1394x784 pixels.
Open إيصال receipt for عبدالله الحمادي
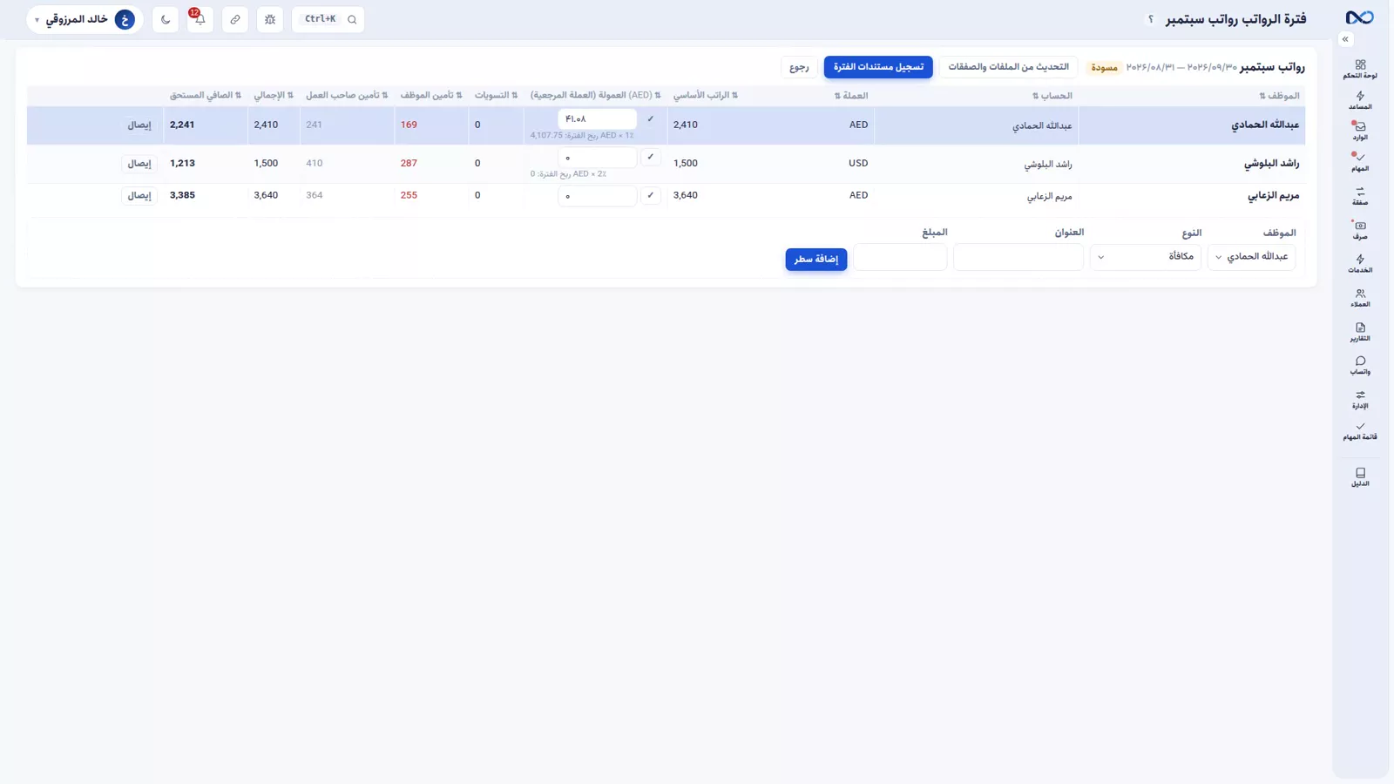[139, 125]
